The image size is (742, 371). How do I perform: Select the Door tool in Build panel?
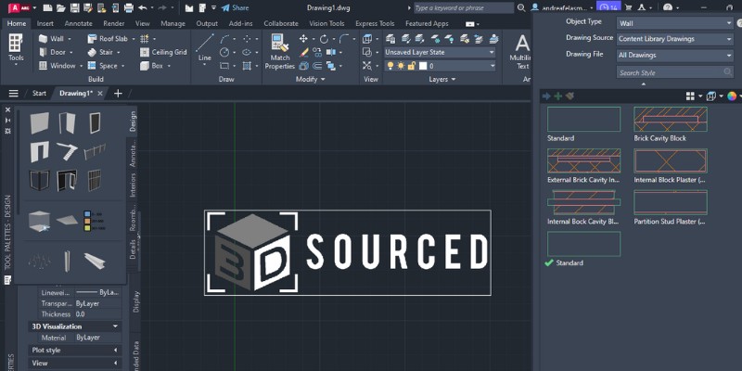coord(53,52)
